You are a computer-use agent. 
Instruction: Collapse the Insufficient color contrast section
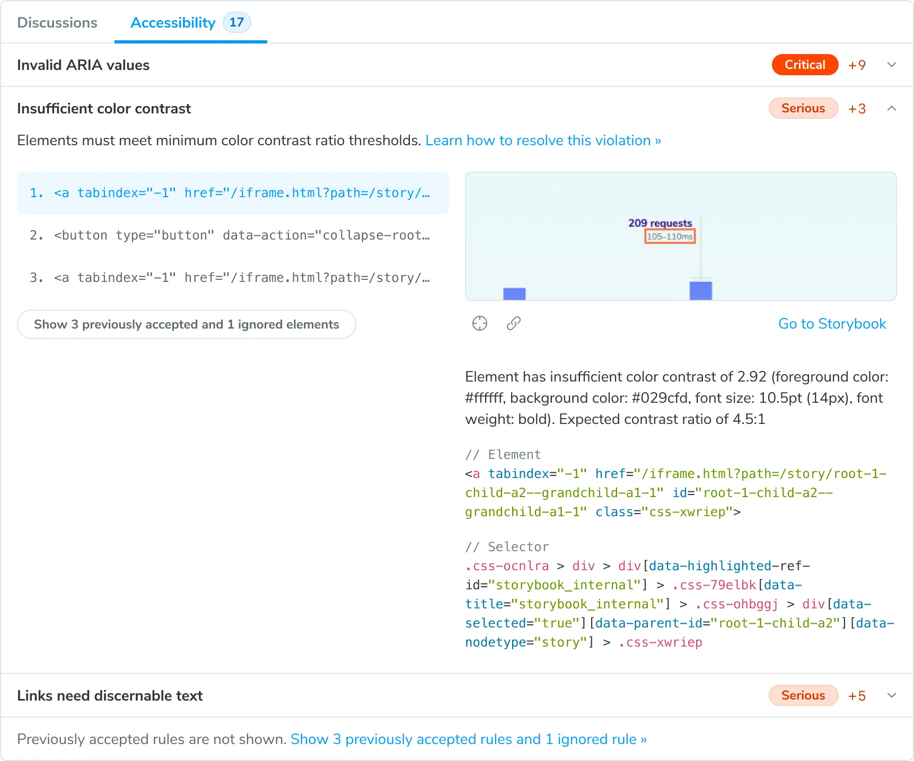pos(892,108)
